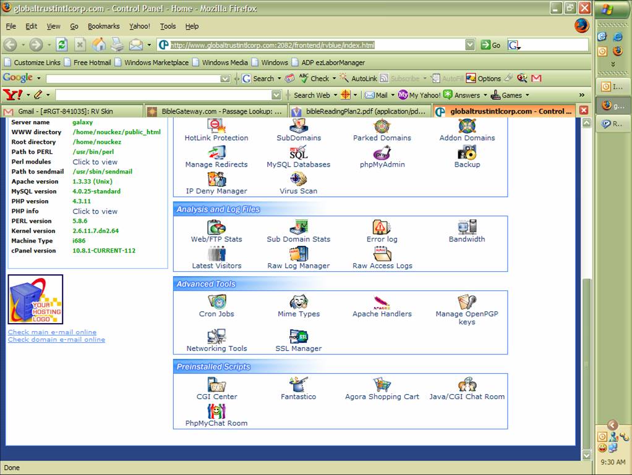
Task: Click the MySQL Databases link
Action: coord(298,165)
